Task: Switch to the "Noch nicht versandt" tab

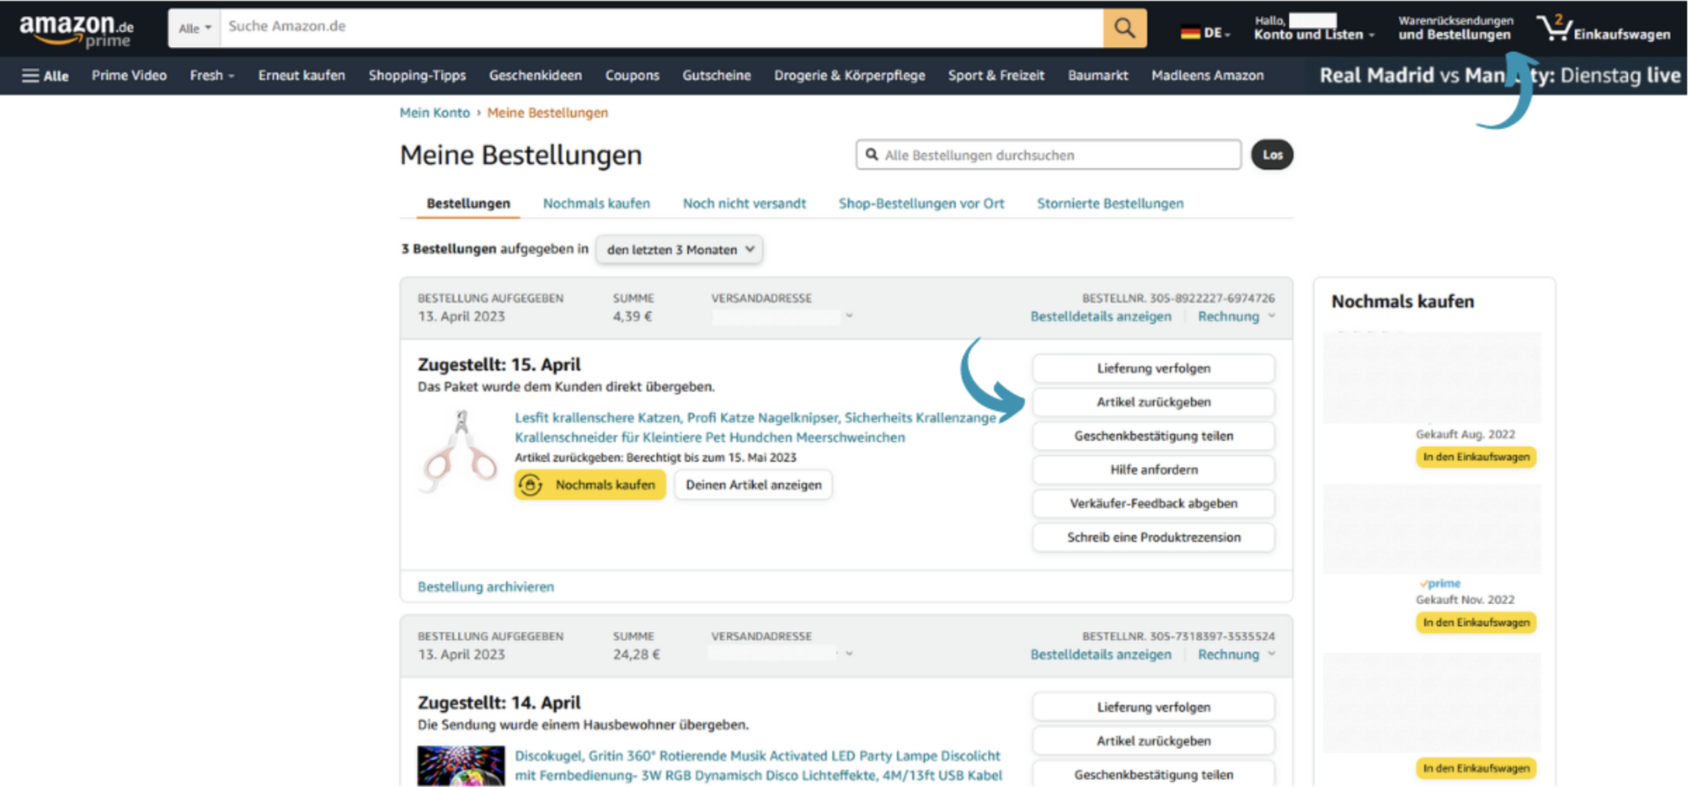Action: tap(743, 204)
